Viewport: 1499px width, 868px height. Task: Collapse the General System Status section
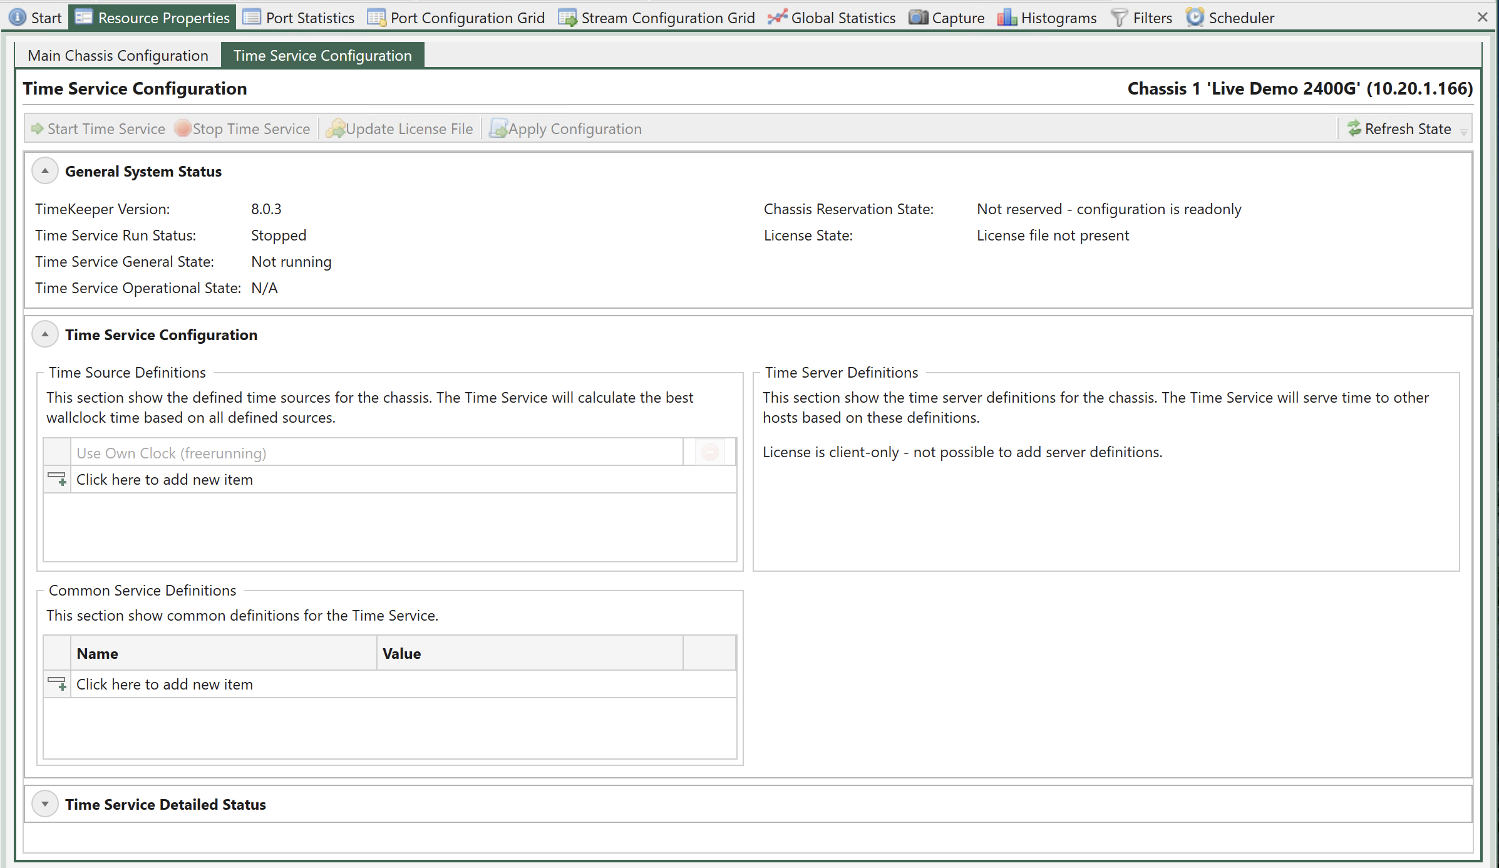[x=46, y=170]
